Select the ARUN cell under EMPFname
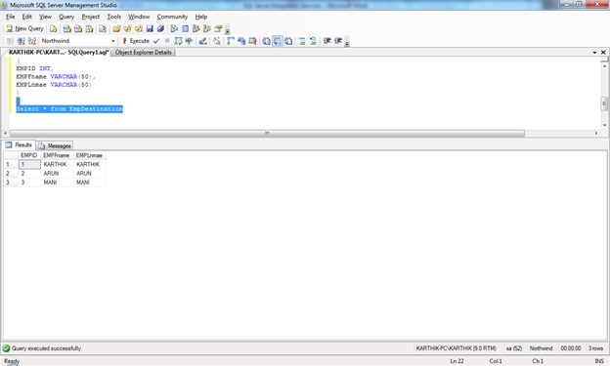 [x=57, y=174]
